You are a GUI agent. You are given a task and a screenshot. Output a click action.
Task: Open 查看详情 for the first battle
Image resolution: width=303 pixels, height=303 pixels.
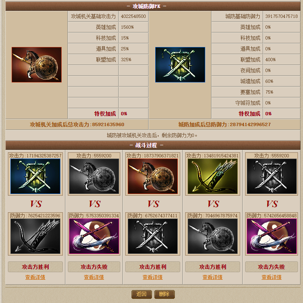point(35,277)
